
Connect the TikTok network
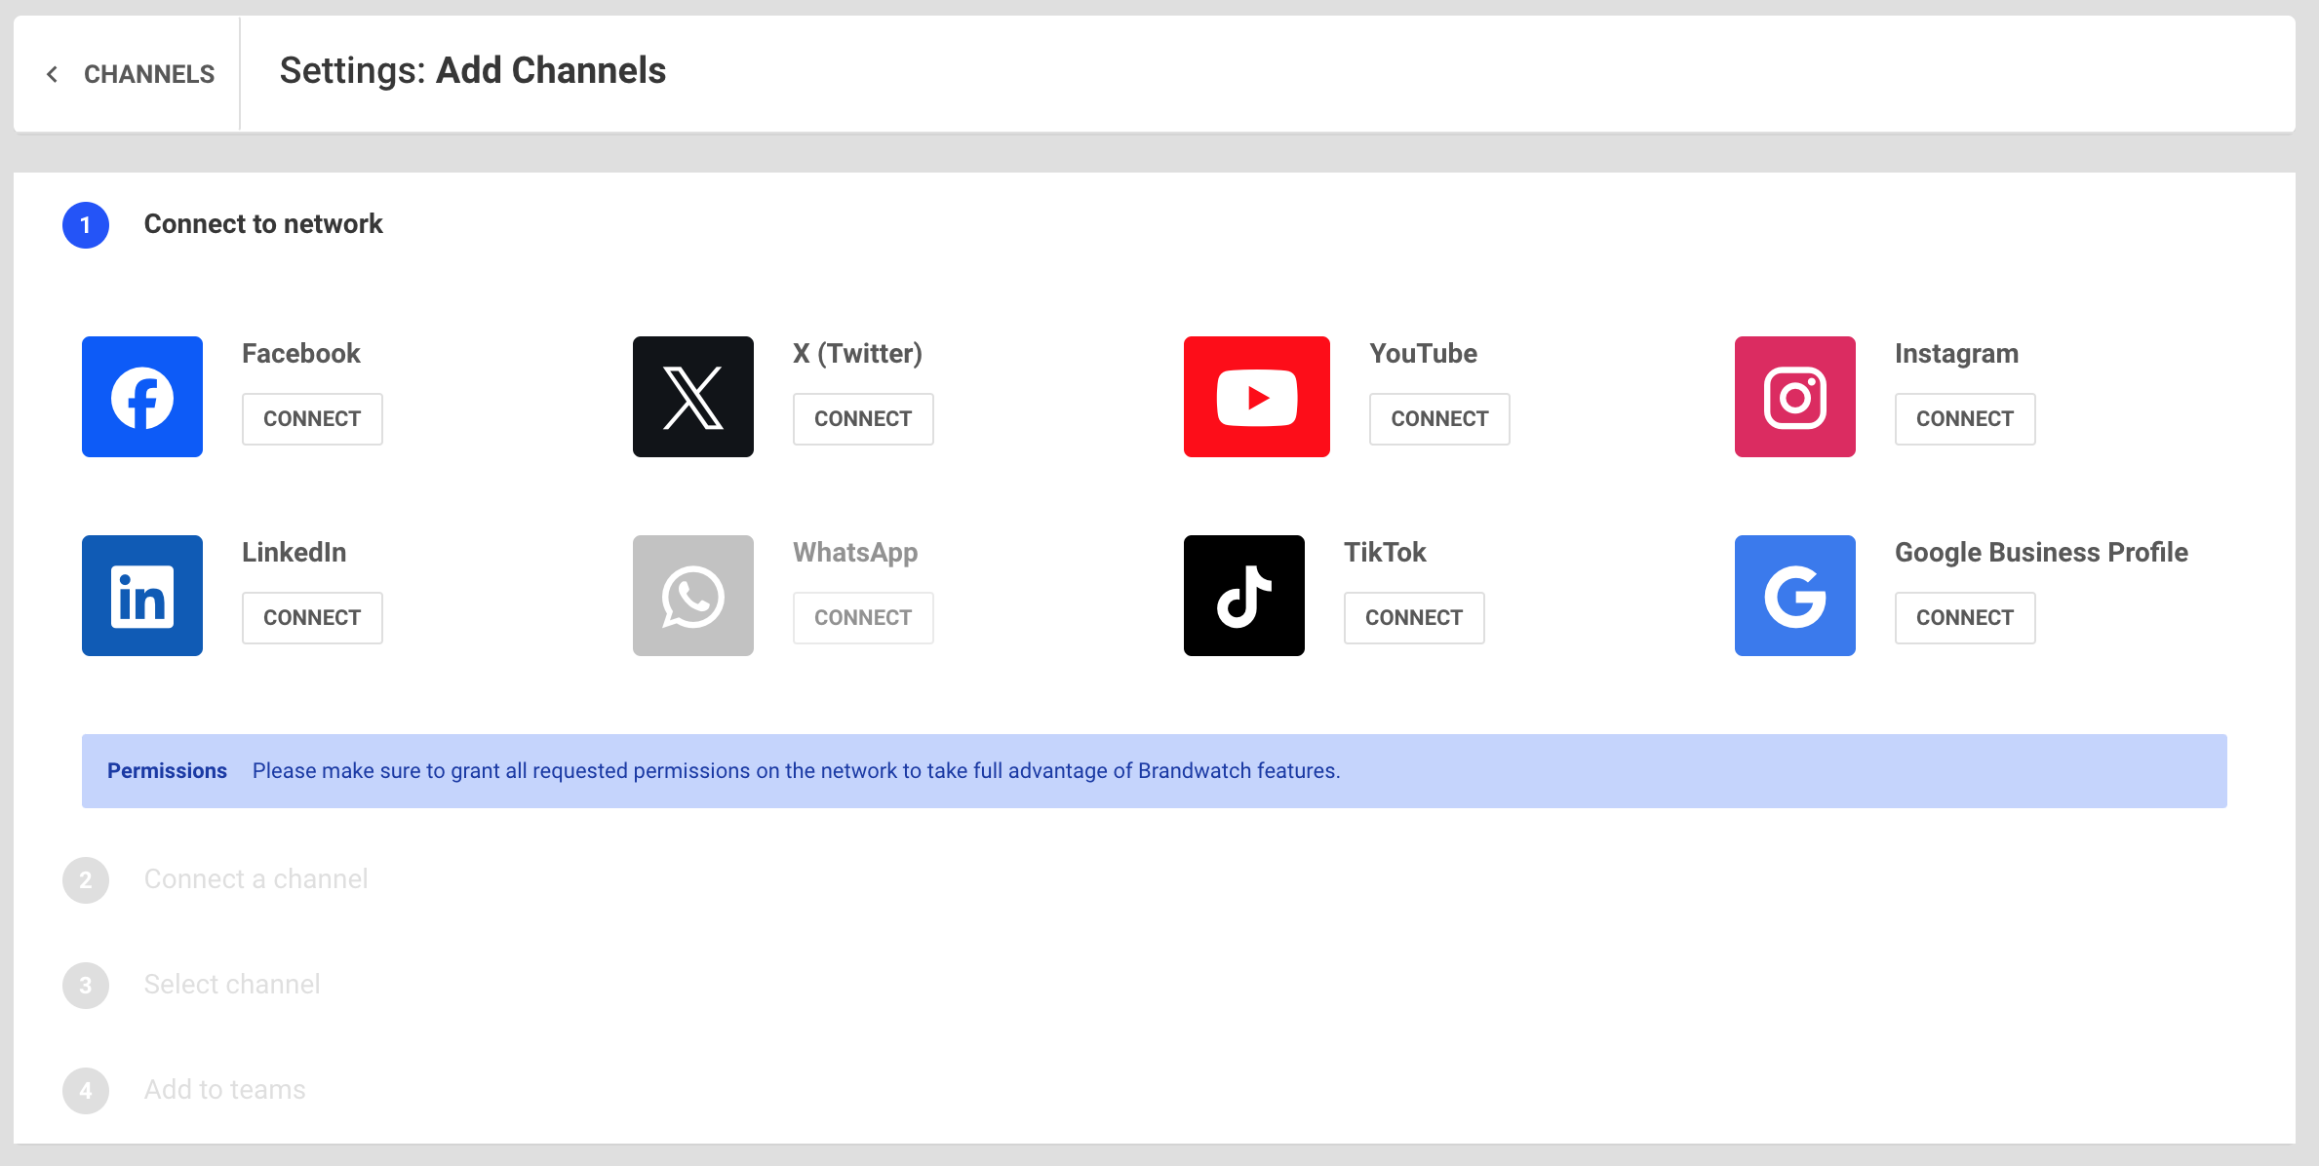click(1414, 618)
